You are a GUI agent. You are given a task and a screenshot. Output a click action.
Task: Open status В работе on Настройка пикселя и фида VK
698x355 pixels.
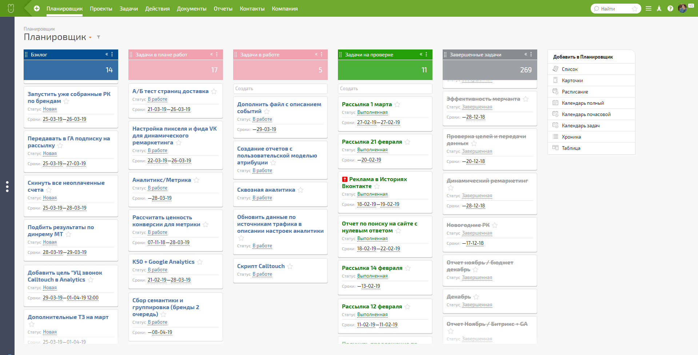157,151
